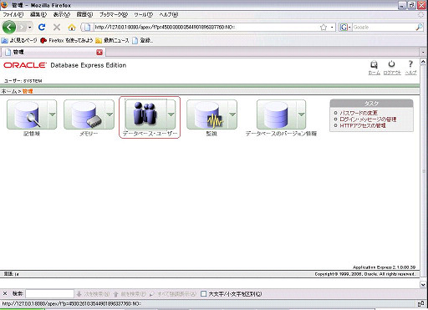Expand the Database Users dropdown arrow

171,114
